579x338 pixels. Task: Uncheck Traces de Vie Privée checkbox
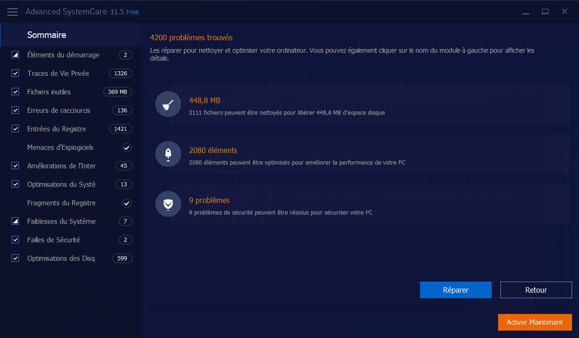(x=15, y=74)
